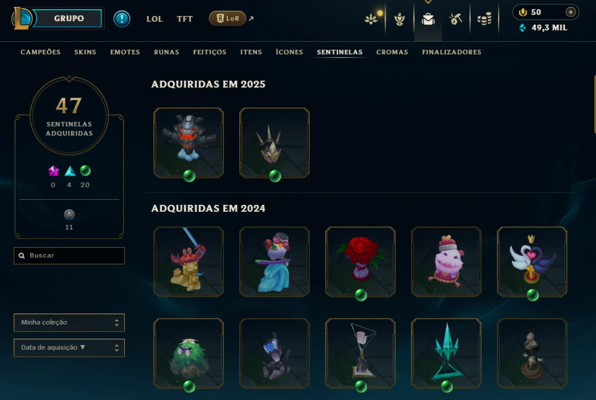Click the Buscar search field

pyautogui.click(x=69, y=256)
